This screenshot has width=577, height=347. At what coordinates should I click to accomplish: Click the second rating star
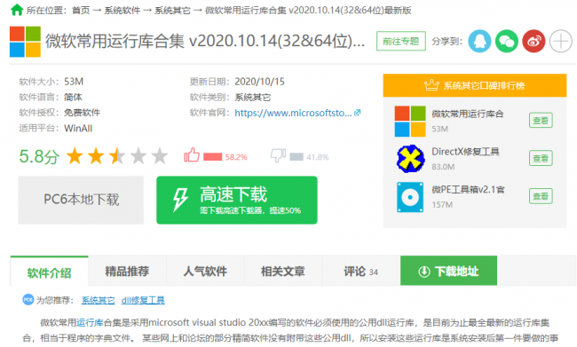coord(96,156)
